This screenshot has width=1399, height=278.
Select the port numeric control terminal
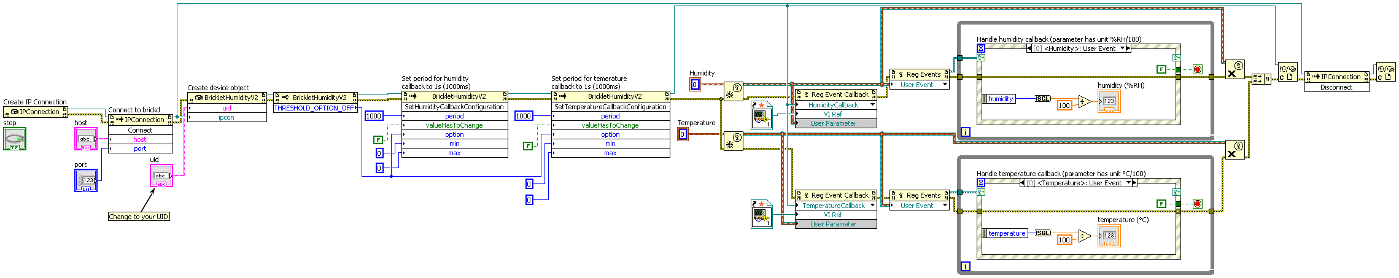coord(86,180)
